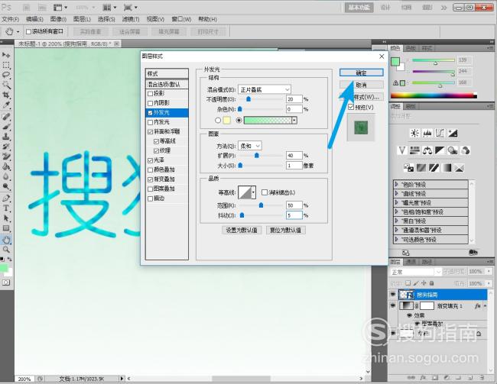
Task: Open the 图像(I) menu
Action: (x=58, y=19)
